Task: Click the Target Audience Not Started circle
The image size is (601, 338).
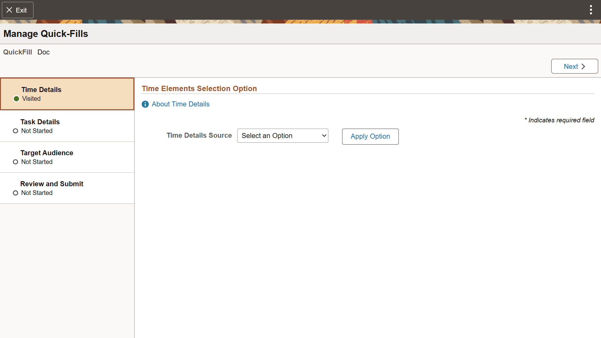Action: (15, 162)
